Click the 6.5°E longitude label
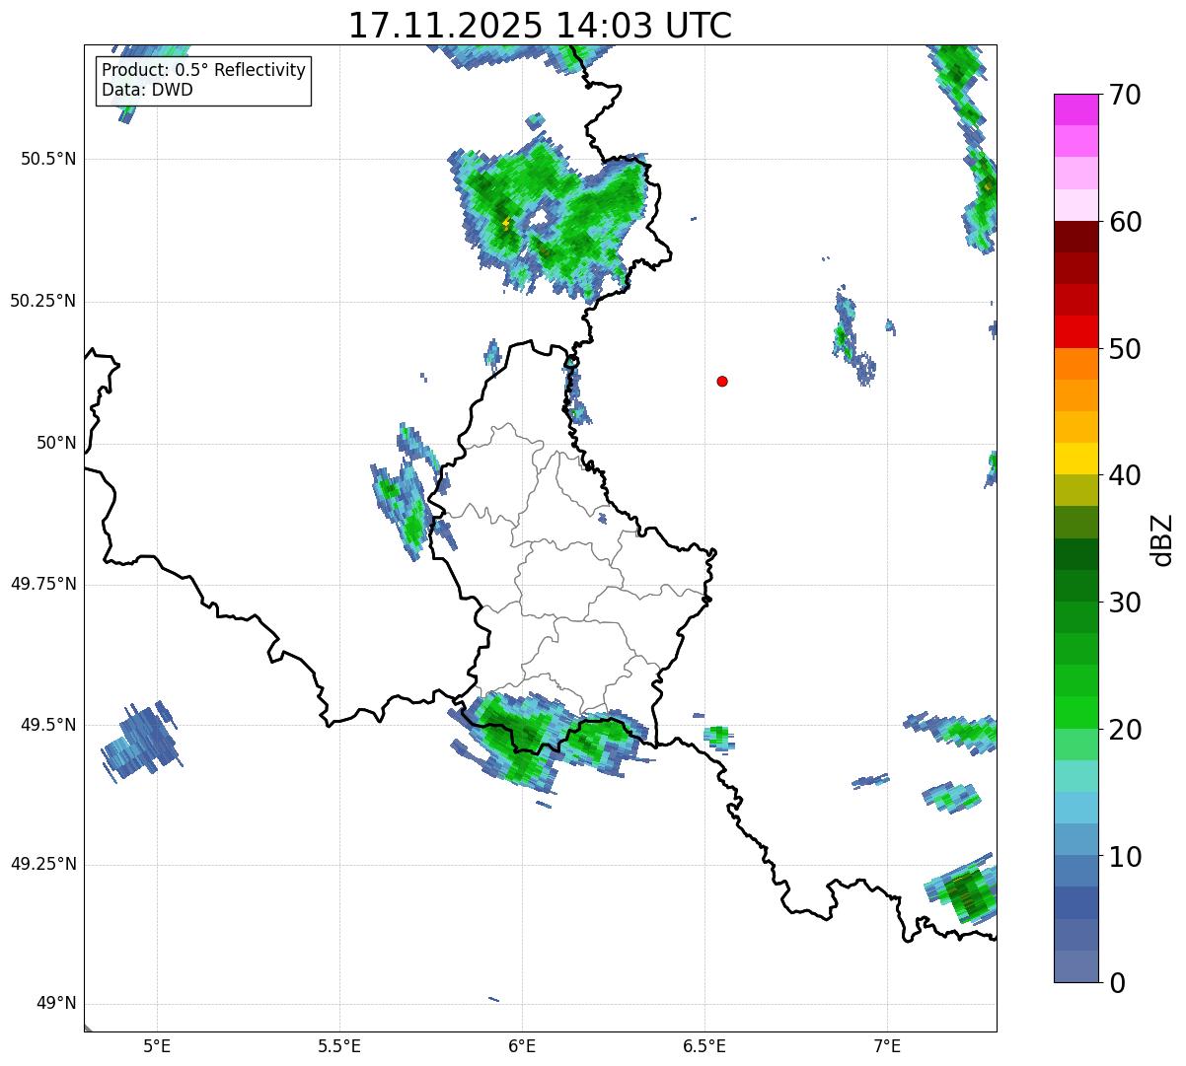This screenshot has width=1186, height=1066. (704, 1045)
